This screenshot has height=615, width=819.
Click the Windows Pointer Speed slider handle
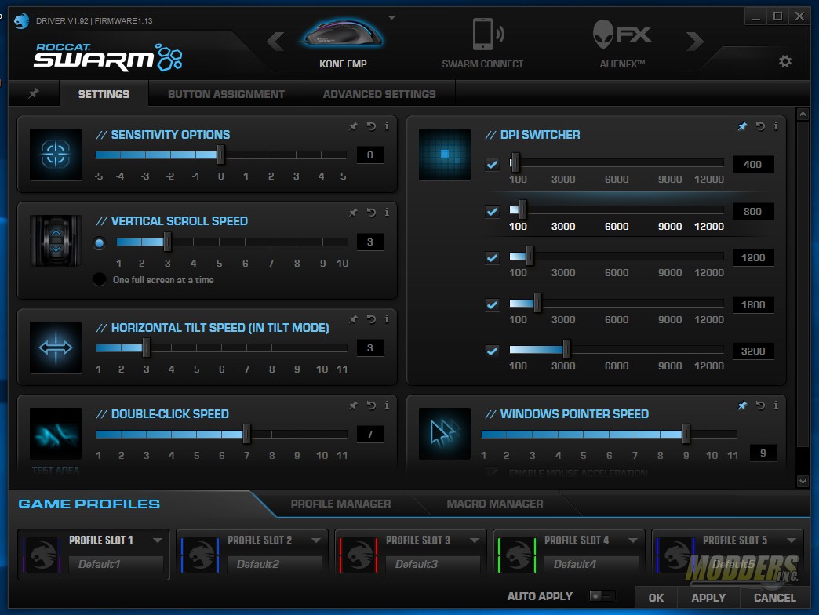pyautogui.click(x=686, y=433)
